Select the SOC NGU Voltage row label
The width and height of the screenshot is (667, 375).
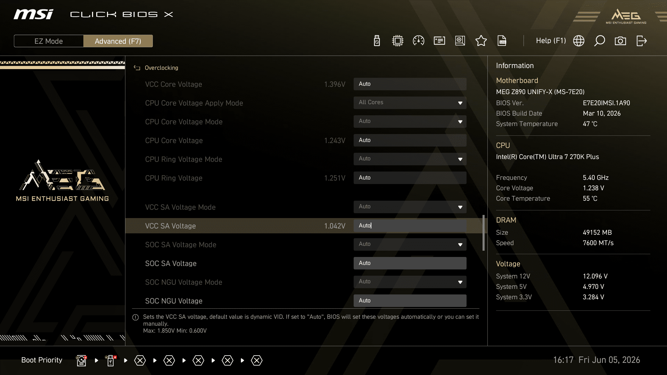tap(174, 301)
